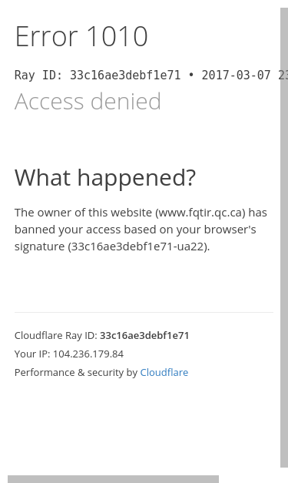The height and width of the screenshot is (483, 288).
Task: Click the IP address 104.236.179.84
Action: coord(88,354)
